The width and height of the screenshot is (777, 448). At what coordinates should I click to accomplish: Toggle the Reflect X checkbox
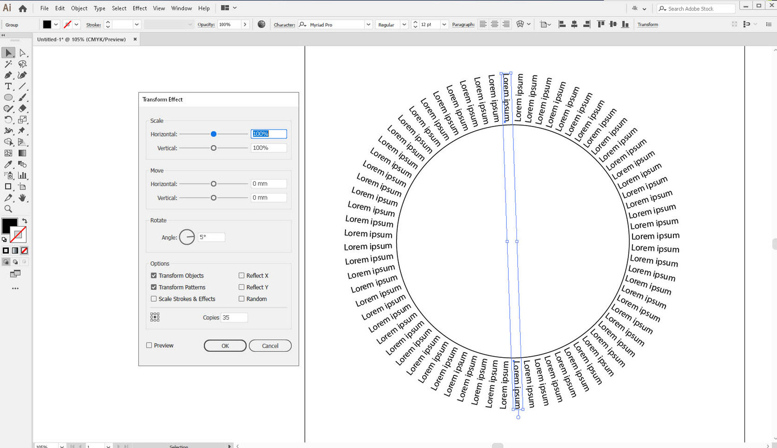pos(241,275)
